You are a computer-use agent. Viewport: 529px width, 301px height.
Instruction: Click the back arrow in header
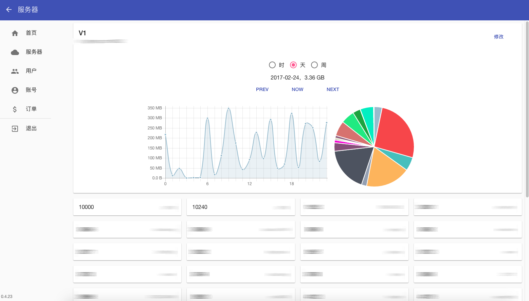click(x=9, y=10)
